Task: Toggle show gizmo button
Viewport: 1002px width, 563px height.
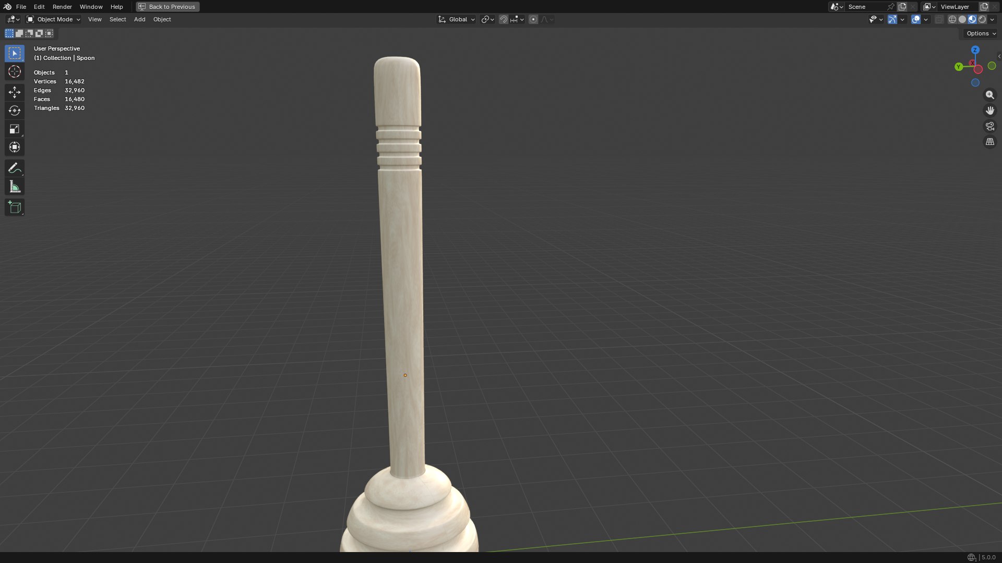Action: click(892, 19)
